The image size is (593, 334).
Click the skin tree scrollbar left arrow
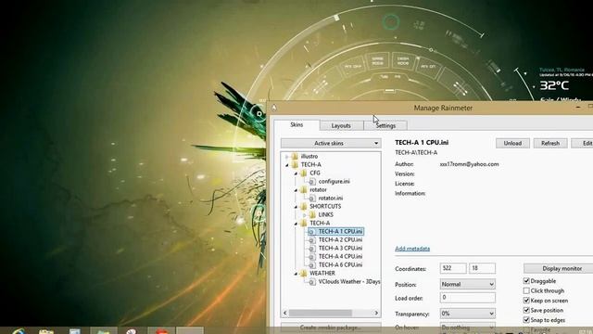tap(285, 313)
